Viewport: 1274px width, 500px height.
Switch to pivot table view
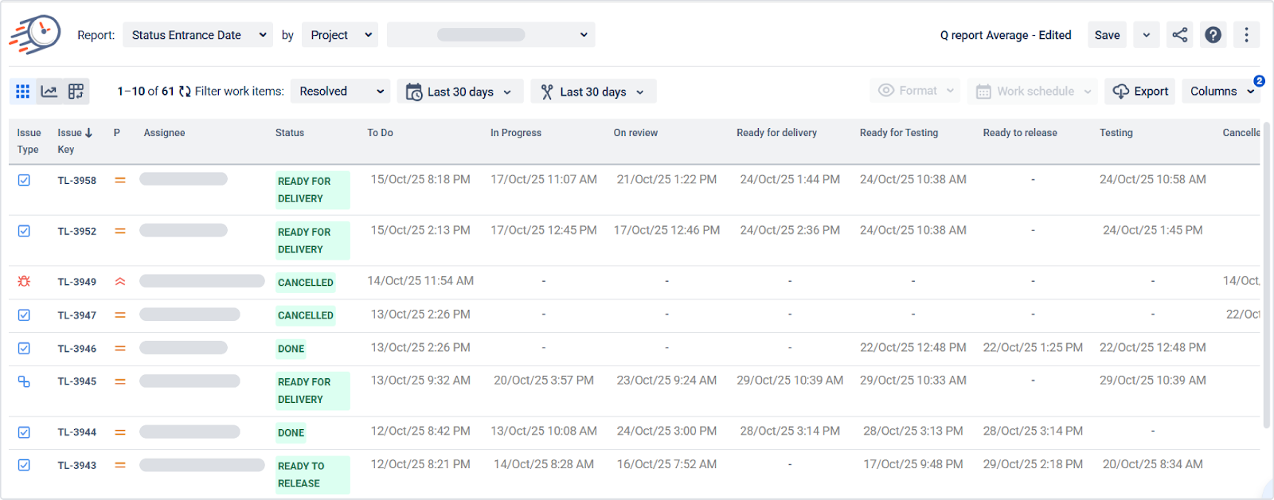(x=76, y=92)
